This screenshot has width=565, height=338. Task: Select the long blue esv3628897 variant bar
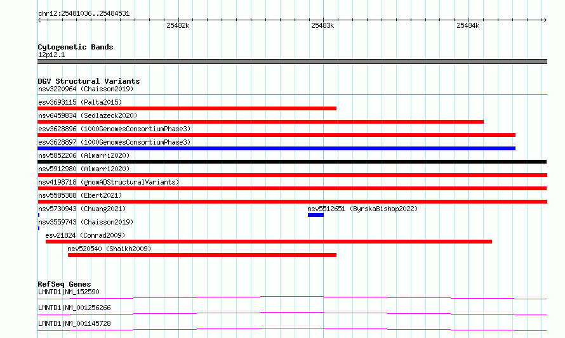click(x=276, y=148)
